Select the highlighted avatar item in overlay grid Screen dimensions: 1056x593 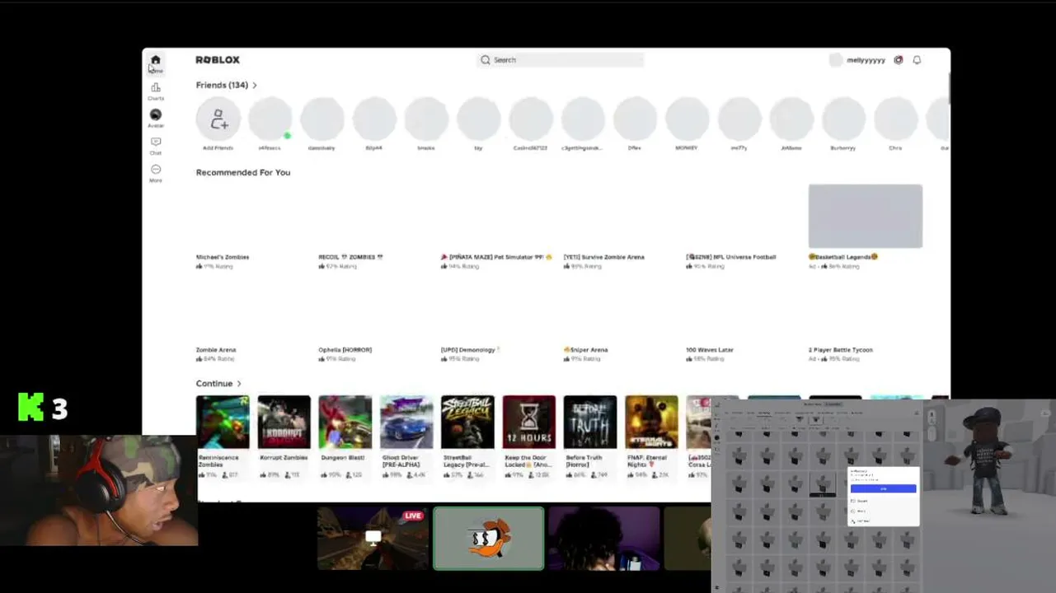click(x=823, y=483)
